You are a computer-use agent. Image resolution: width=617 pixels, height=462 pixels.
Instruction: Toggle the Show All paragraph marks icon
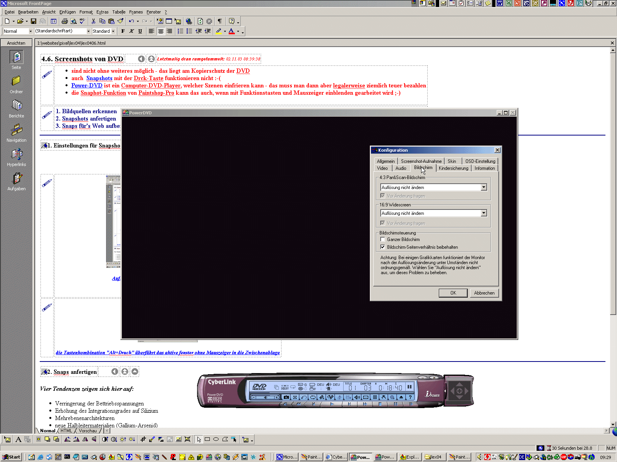[219, 21]
